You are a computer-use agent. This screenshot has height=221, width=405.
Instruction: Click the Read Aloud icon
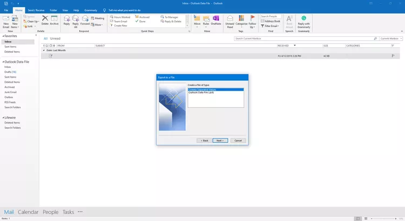pos(289,18)
